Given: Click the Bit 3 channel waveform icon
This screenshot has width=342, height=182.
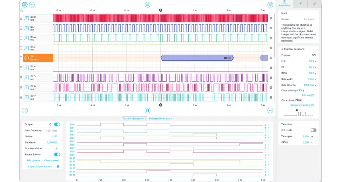Looking at the screenshot, I should pos(27,48).
